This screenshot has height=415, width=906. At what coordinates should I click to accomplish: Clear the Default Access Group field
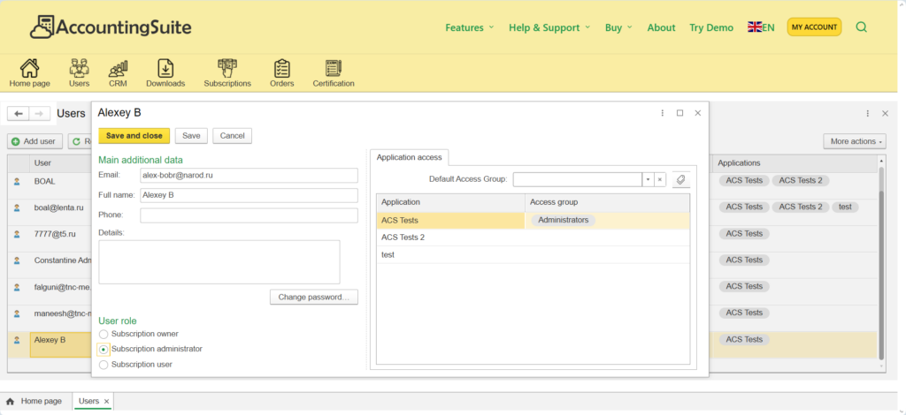(x=659, y=180)
